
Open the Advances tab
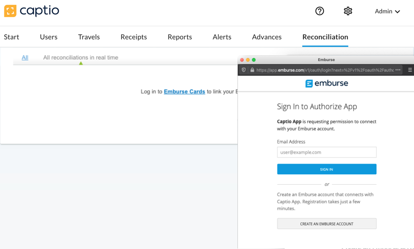(266, 37)
